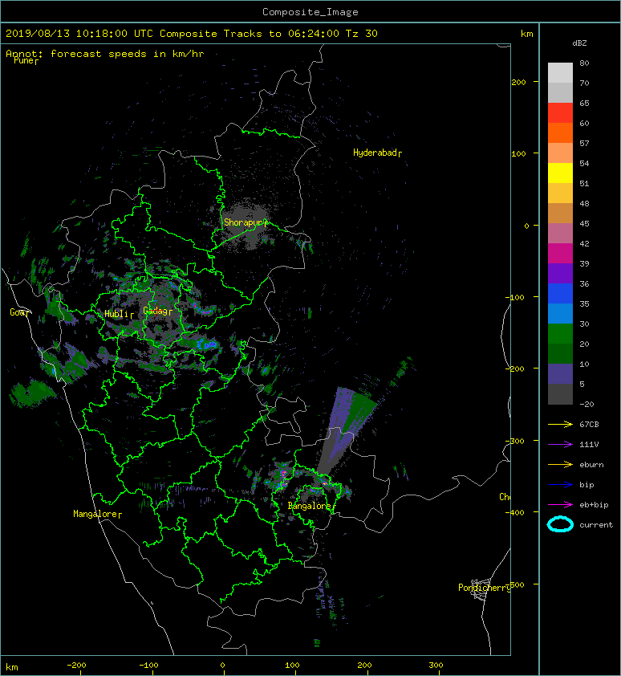The height and width of the screenshot is (676, 621).
Task: Click the 200 tick on the vertical axis
Action: [x=518, y=82]
